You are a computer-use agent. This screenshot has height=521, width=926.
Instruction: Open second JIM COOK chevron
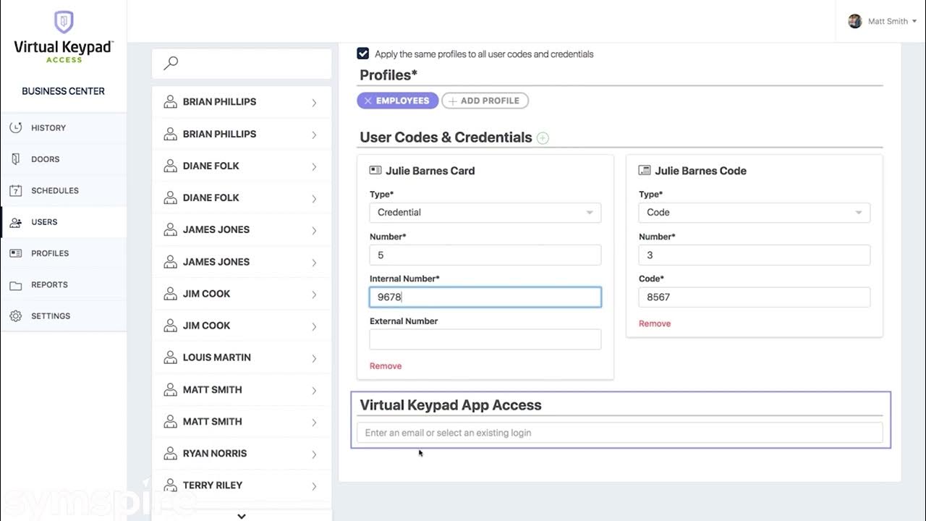click(x=314, y=326)
